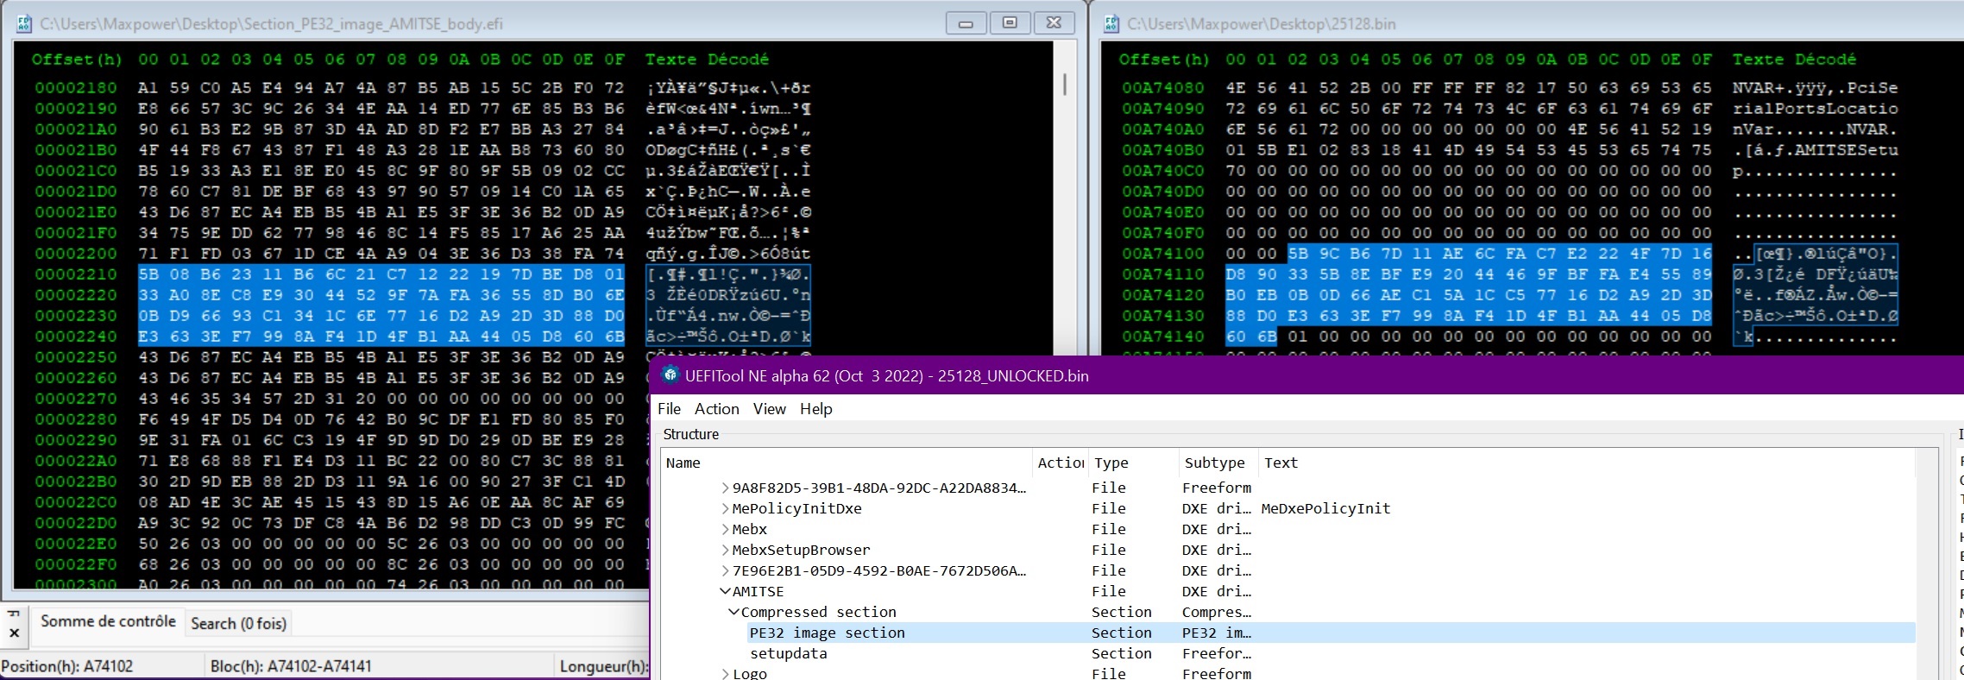1964x680 pixels.
Task: Close the checksum results panel with X
Action: click(x=14, y=633)
